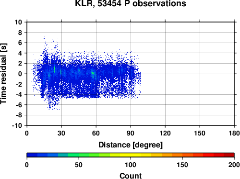Click y-axis tick label "4"
Screen dimensions: 240x179
point(20,53)
